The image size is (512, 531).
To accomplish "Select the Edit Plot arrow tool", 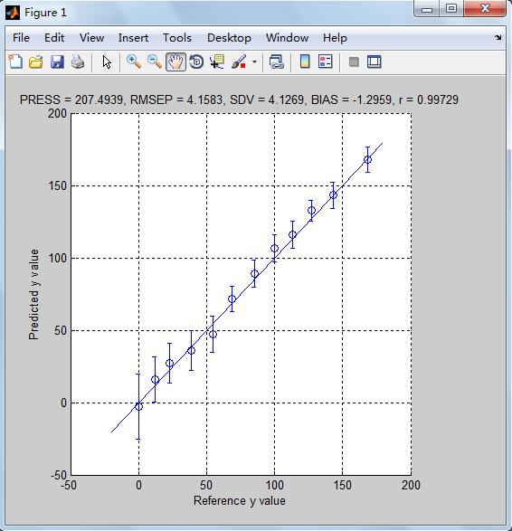I will [107, 62].
